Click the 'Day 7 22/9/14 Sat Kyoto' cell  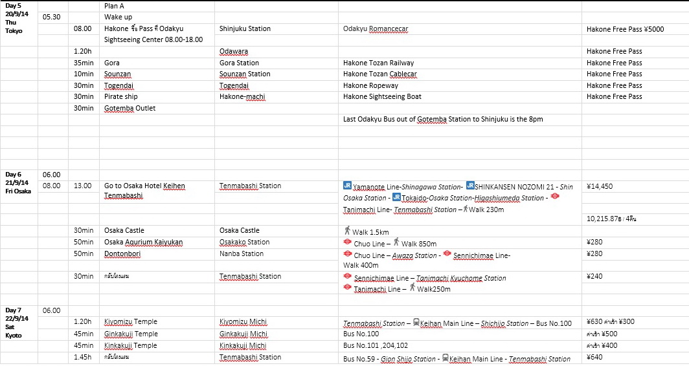17,323
